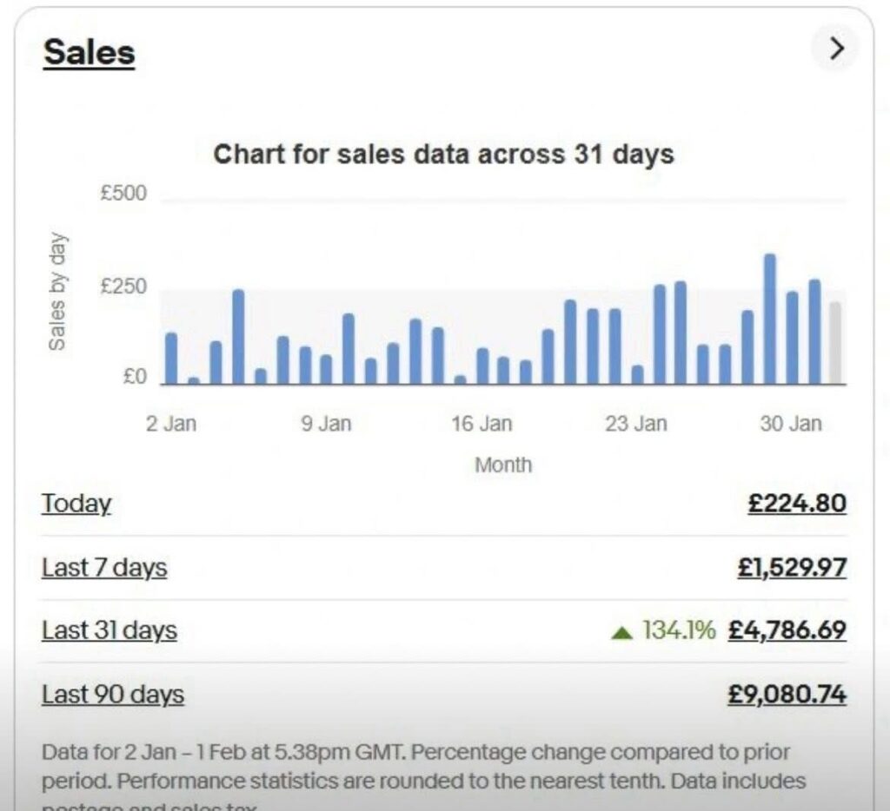This screenshot has width=890, height=811.
Task: Expand the Sales panel chevron arrow
Action: tap(836, 49)
